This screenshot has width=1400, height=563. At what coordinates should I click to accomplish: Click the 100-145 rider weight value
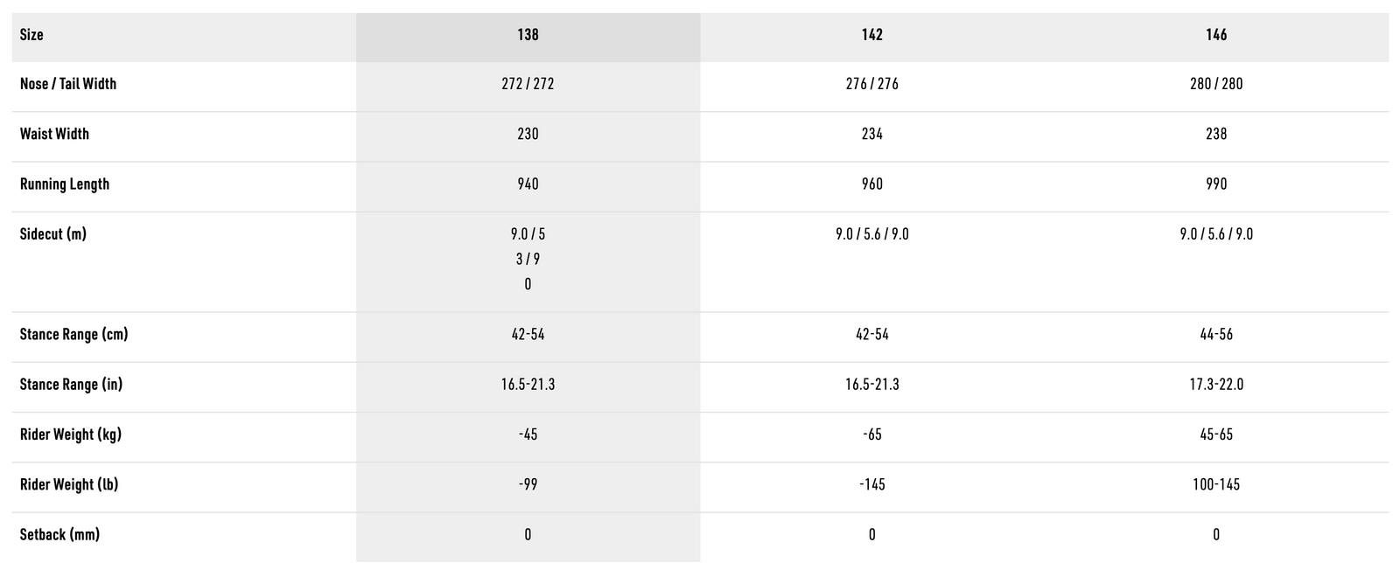(x=1216, y=484)
